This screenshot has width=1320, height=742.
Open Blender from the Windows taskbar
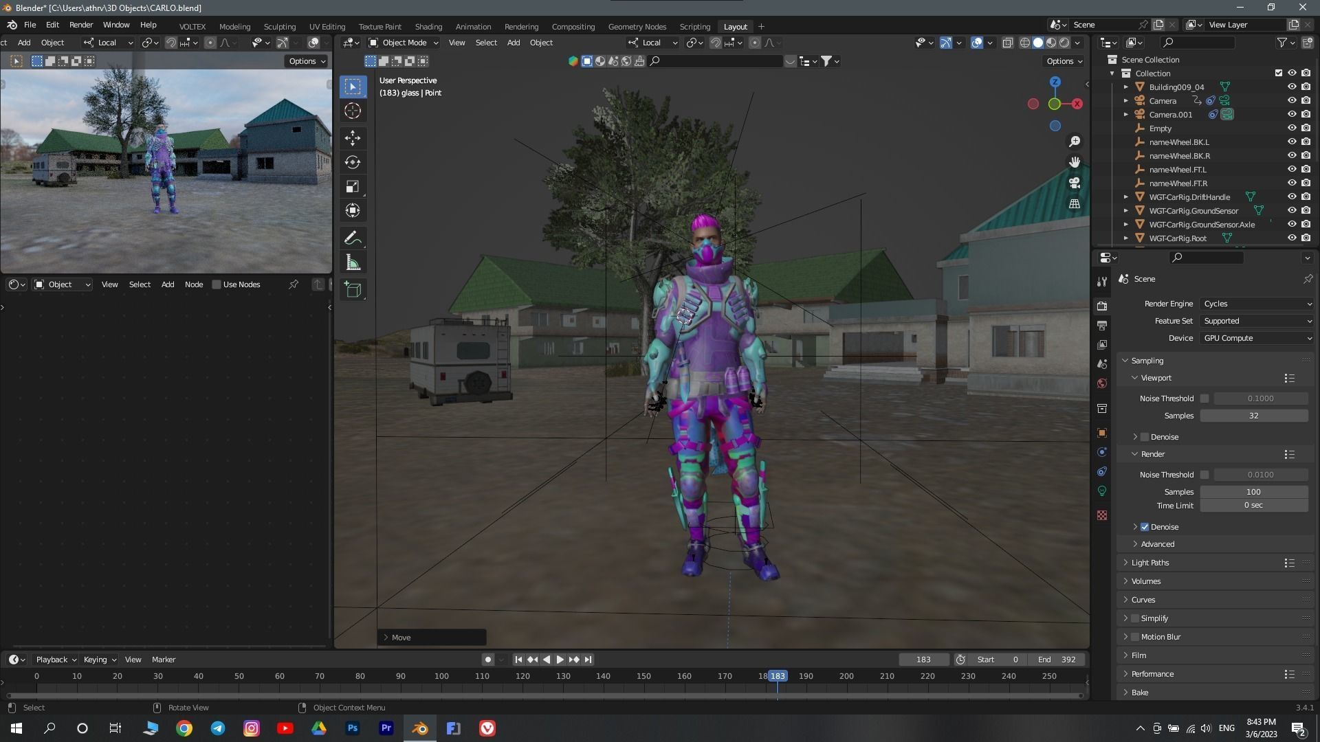click(419, 728)
